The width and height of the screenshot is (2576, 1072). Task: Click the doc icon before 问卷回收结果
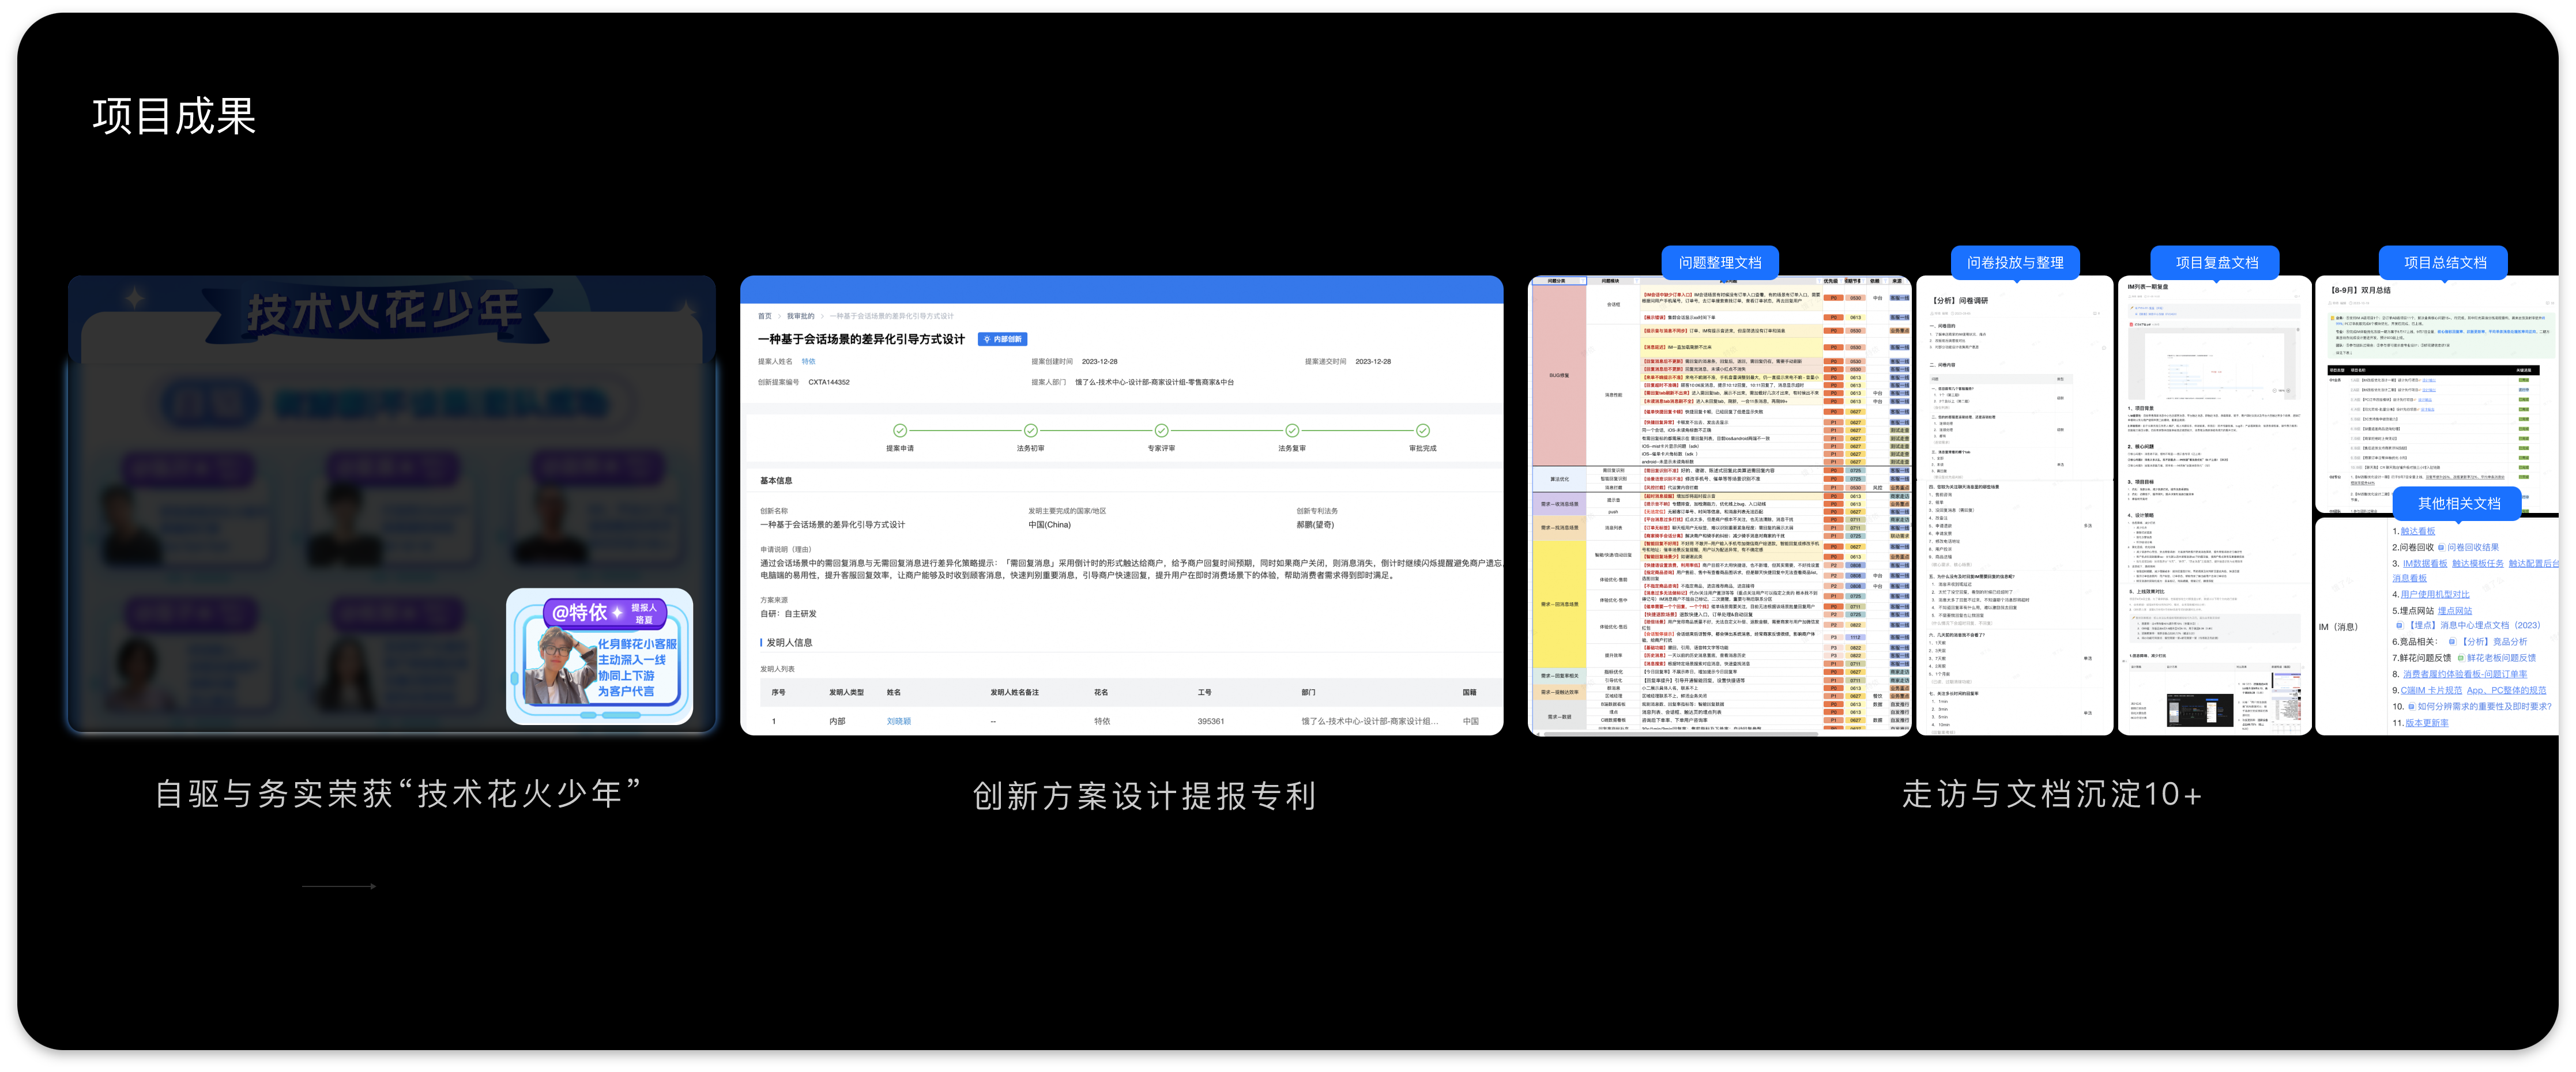click(2441, 548)
